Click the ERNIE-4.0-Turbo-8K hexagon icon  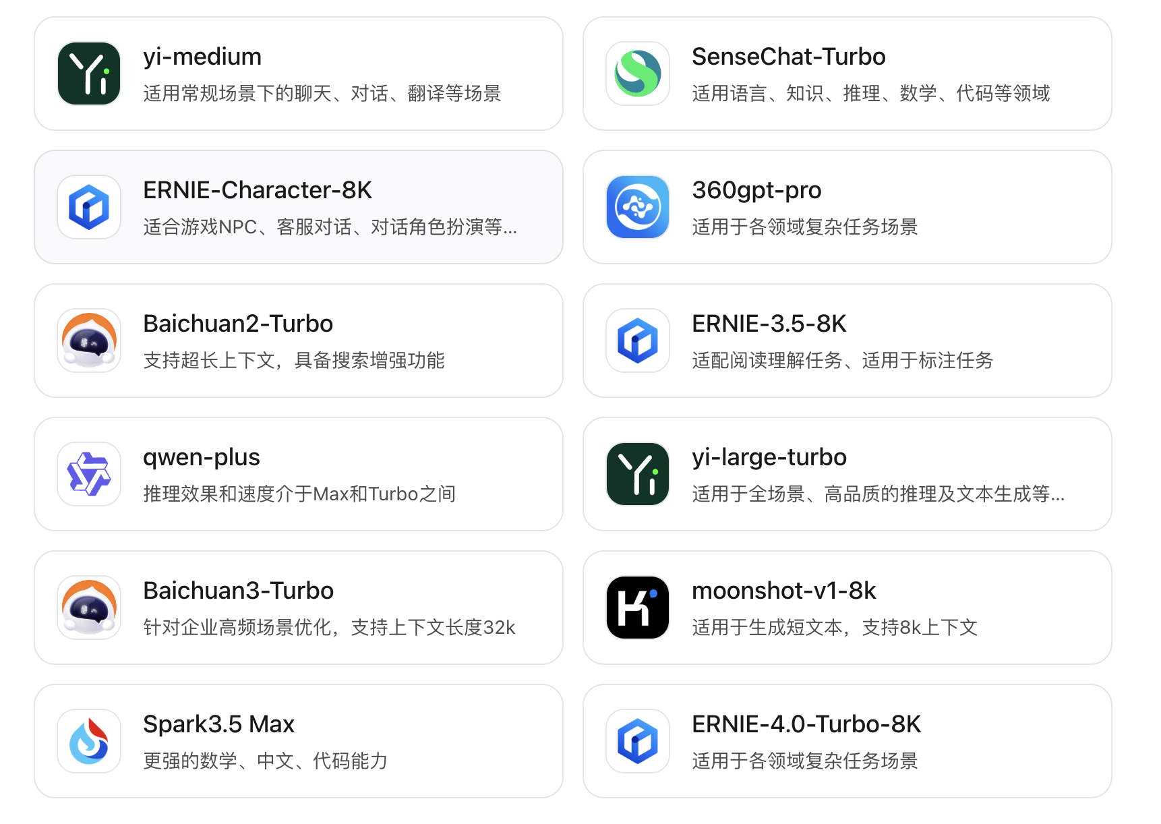(x=637, y=741)
